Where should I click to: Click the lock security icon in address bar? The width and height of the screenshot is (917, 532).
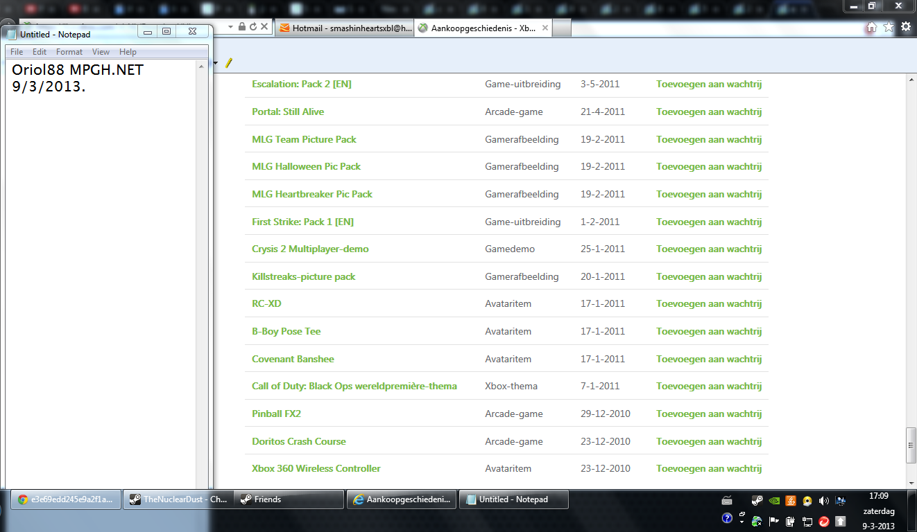point(242,26)
